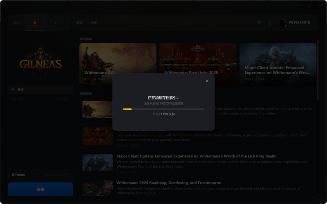The height and width of the screenshot is (204, 327).
Task: Click the list icon beside sidebar 新闻
Action: pos(13,89)
